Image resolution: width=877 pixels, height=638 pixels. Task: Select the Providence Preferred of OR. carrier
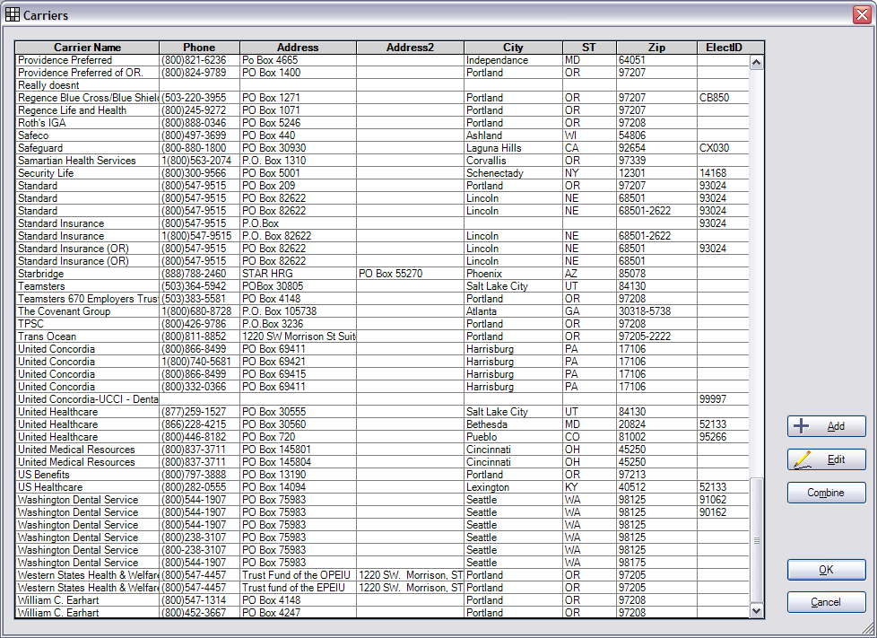coord(382,73)
